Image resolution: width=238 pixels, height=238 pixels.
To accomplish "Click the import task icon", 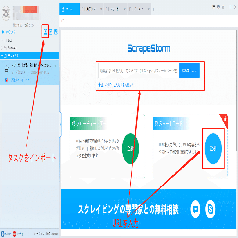I will [45, 31].
